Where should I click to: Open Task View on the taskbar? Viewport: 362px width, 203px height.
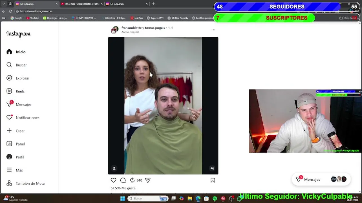173,198
